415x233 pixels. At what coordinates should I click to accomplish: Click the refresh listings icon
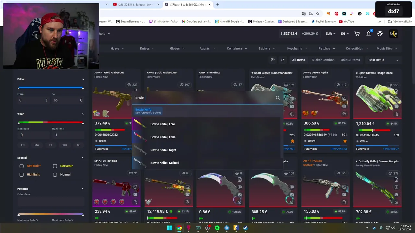(283, 60)
